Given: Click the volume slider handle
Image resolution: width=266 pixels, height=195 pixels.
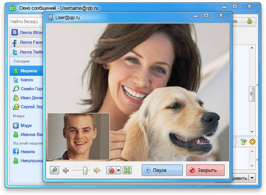Looking at the screenshot, I should pos(85,170).
